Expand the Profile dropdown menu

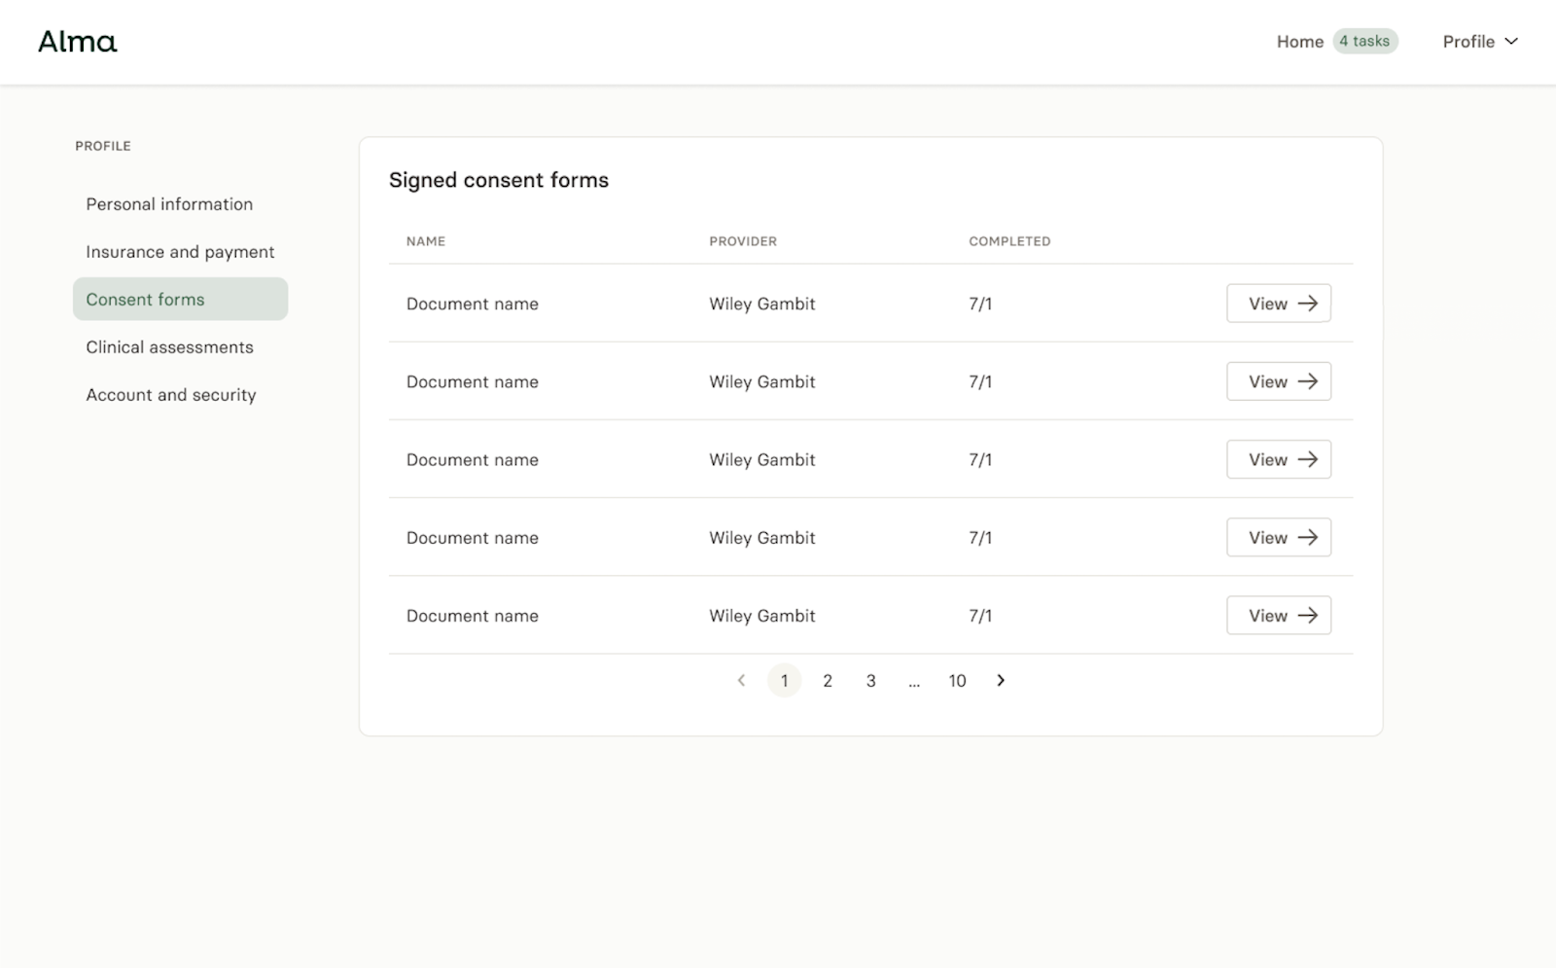(x=1479, y=42)
